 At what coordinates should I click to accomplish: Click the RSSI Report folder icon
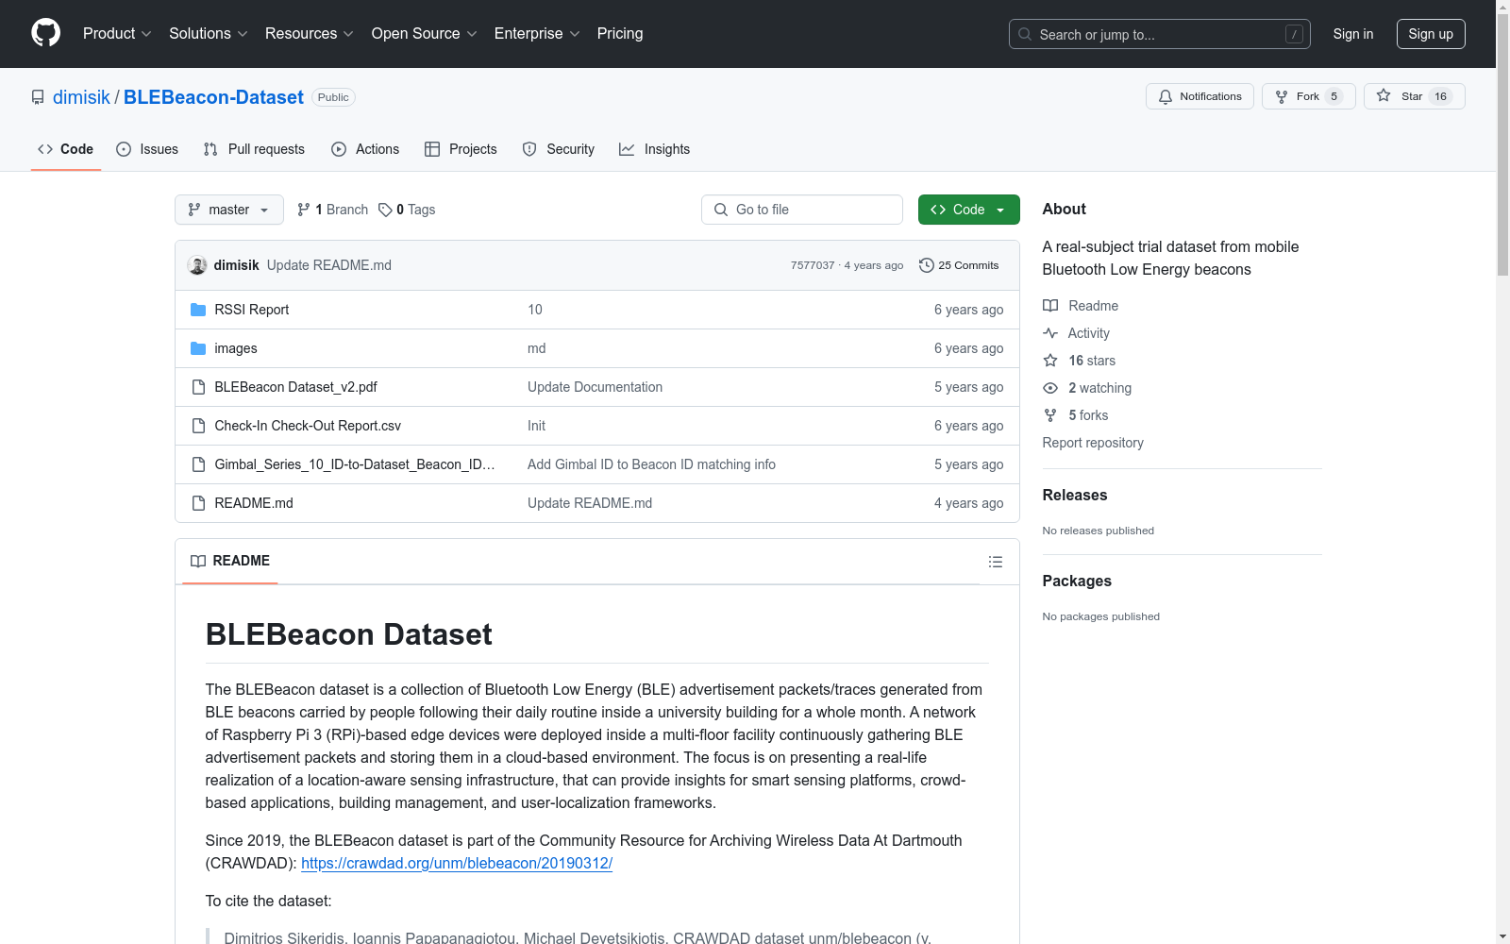tap(198, 310)
